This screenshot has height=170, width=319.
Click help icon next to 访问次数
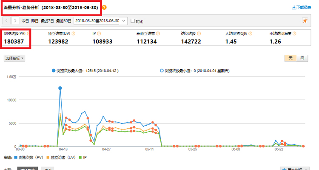[x=201, y=33]
